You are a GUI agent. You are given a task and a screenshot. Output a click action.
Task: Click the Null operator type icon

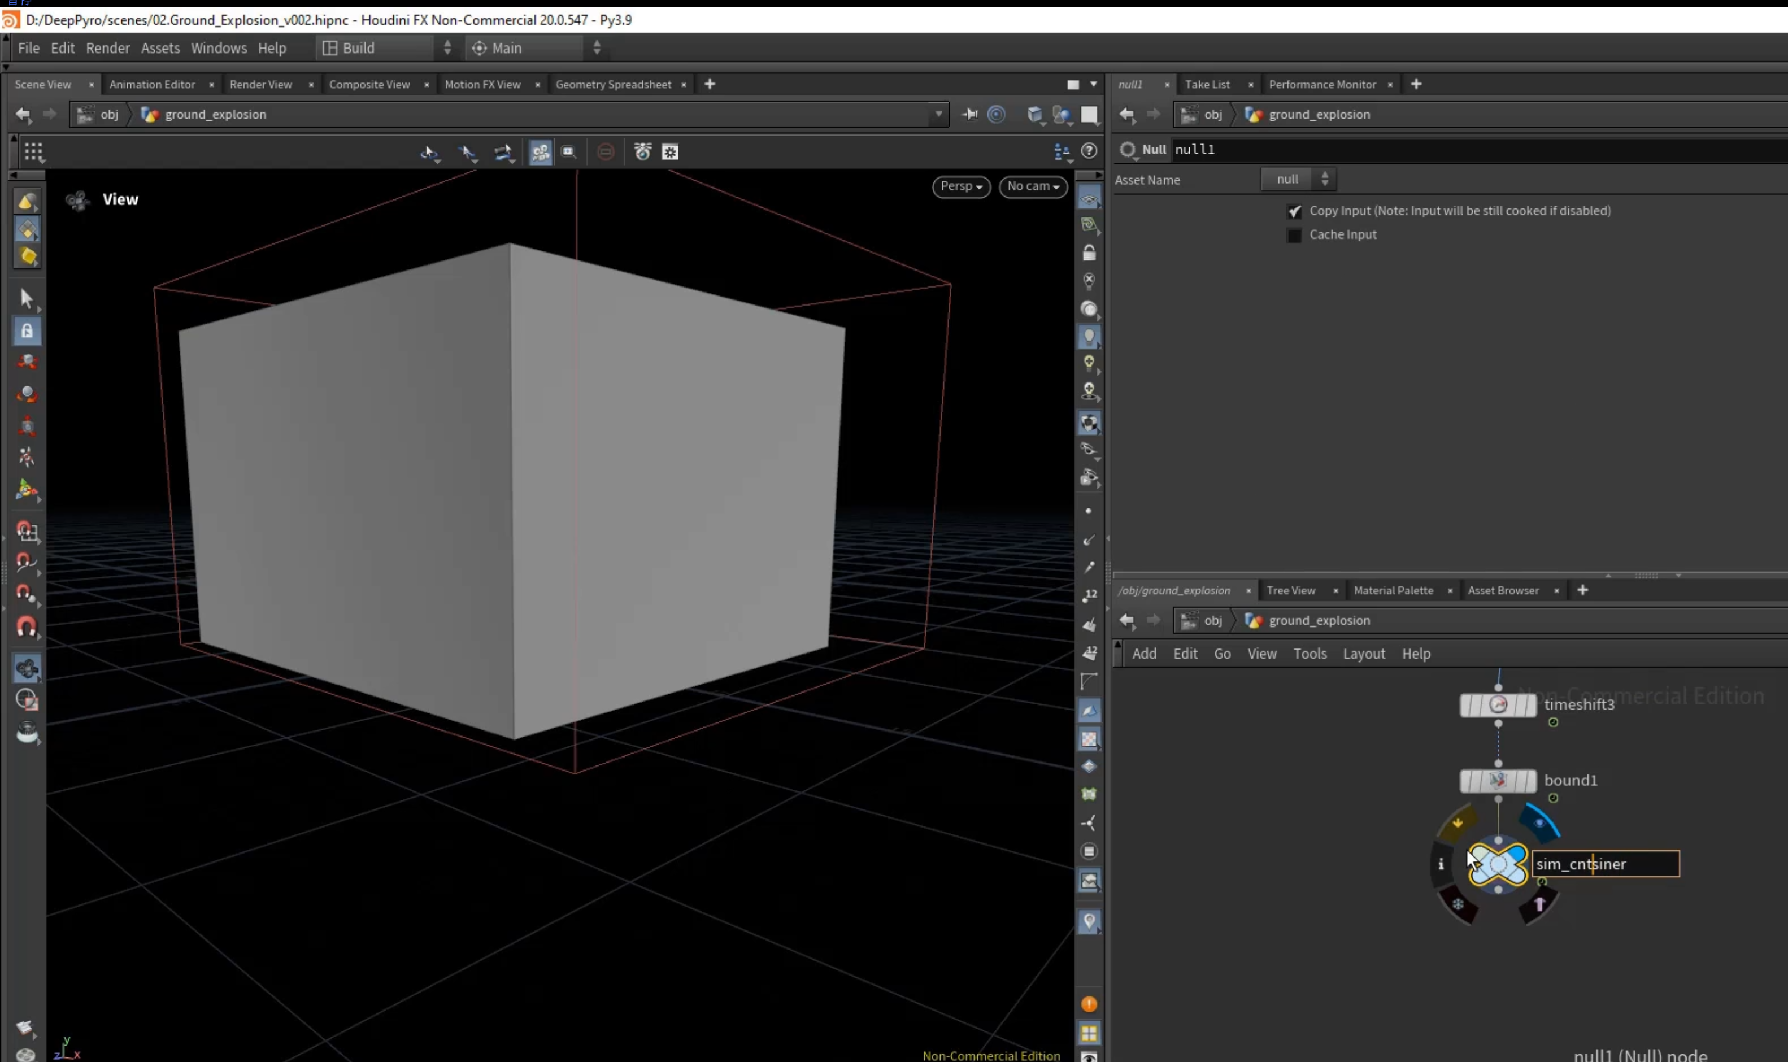pyautogui.click(x=1128, y=150)
